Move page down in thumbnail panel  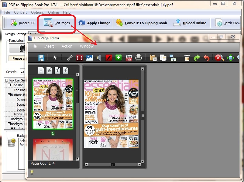[x=66, y=71]
